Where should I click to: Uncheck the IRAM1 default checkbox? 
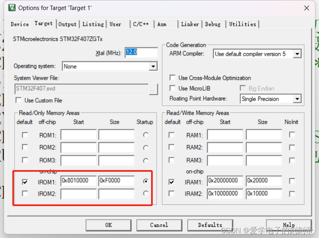pos(171,182)
